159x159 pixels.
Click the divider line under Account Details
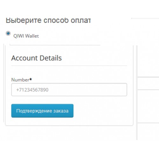click(x=69, y=66)
